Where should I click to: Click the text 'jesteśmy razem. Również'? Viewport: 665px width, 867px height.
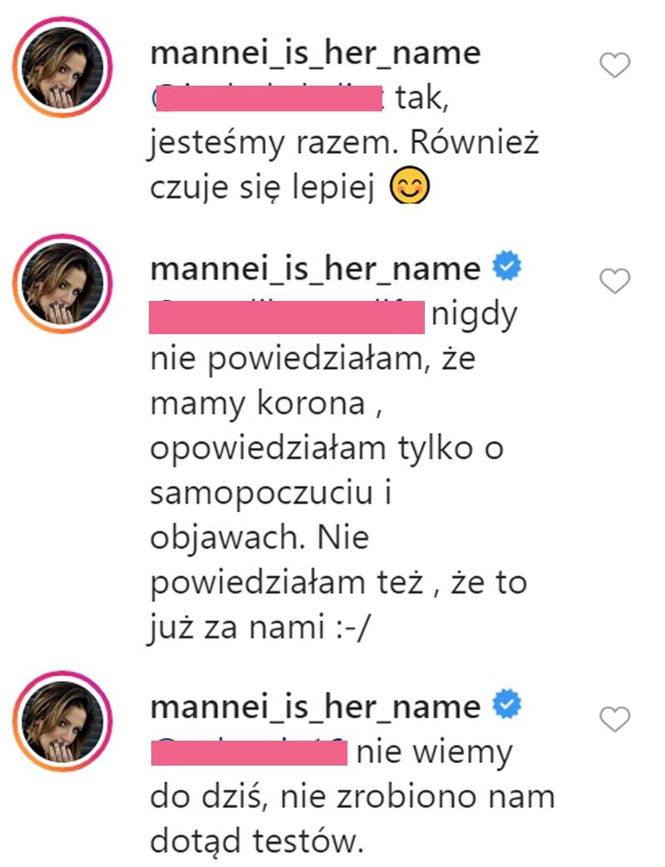pos(344,144)
